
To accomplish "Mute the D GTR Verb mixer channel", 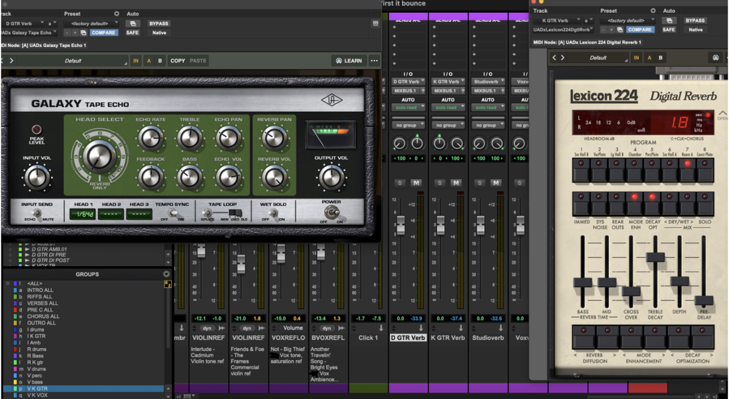I will tap(416, 183).
